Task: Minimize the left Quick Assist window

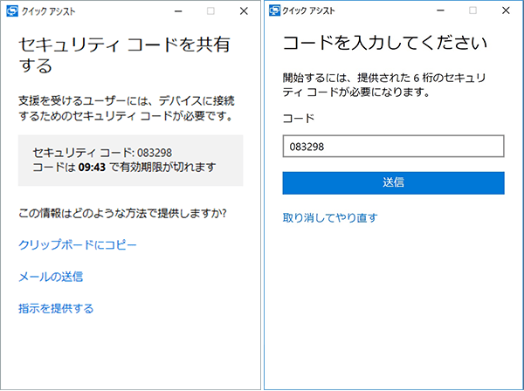Action: pos(178,11)
